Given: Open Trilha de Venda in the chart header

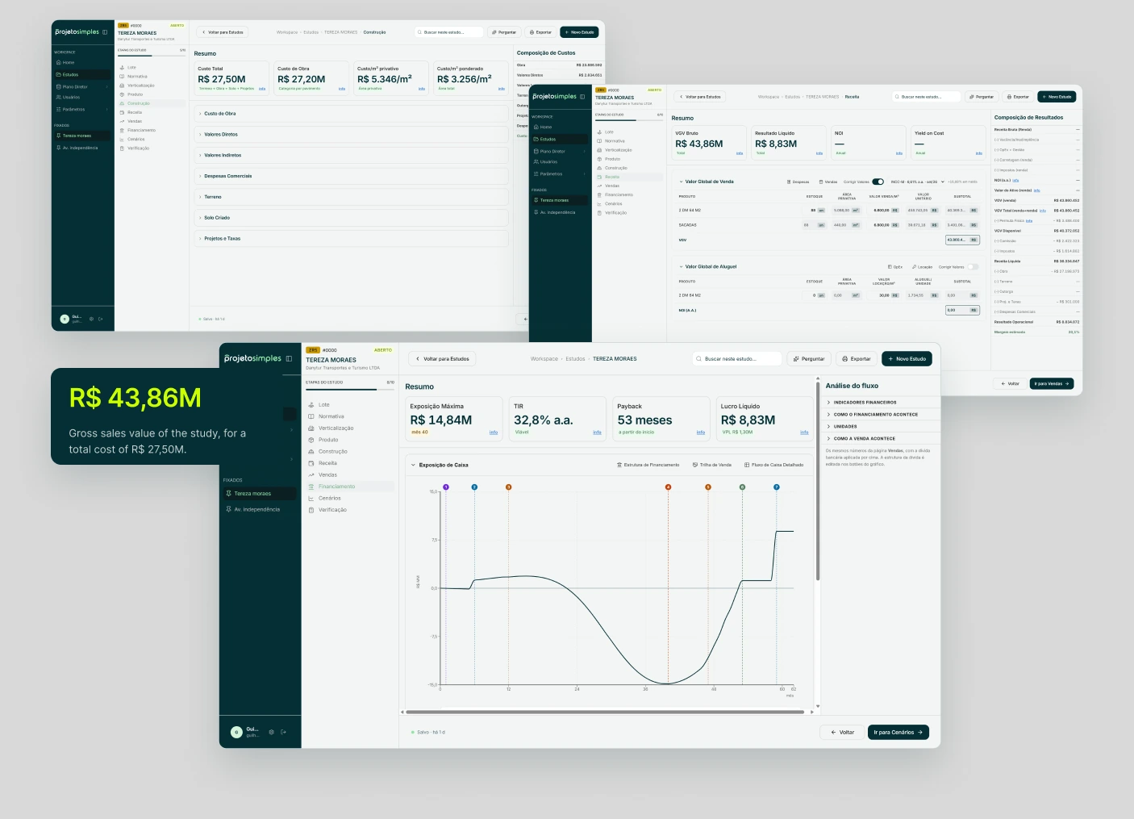Looking at the screenshot, I should pos(711,465).
